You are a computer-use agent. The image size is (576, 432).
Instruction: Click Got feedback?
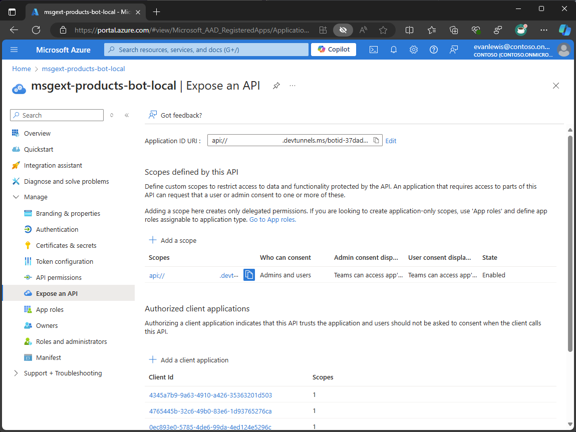pyautogui.click(x=175, y=115)
